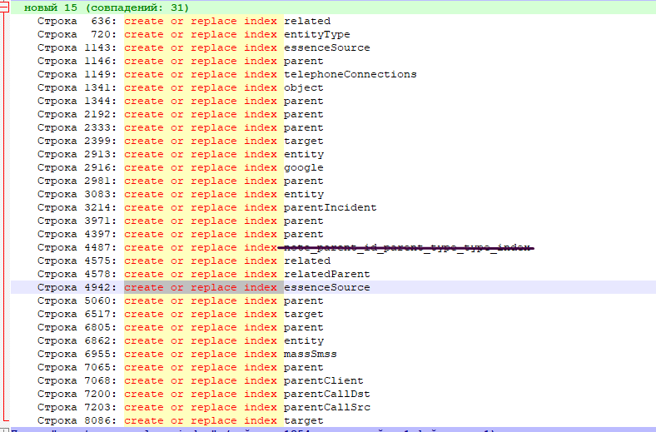Collapse the новый 15 results fold marker
656x432 pixels.
[6, 7]
